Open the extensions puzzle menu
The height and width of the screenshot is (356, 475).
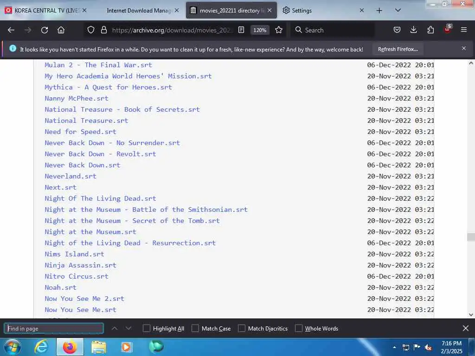[430, 30]
